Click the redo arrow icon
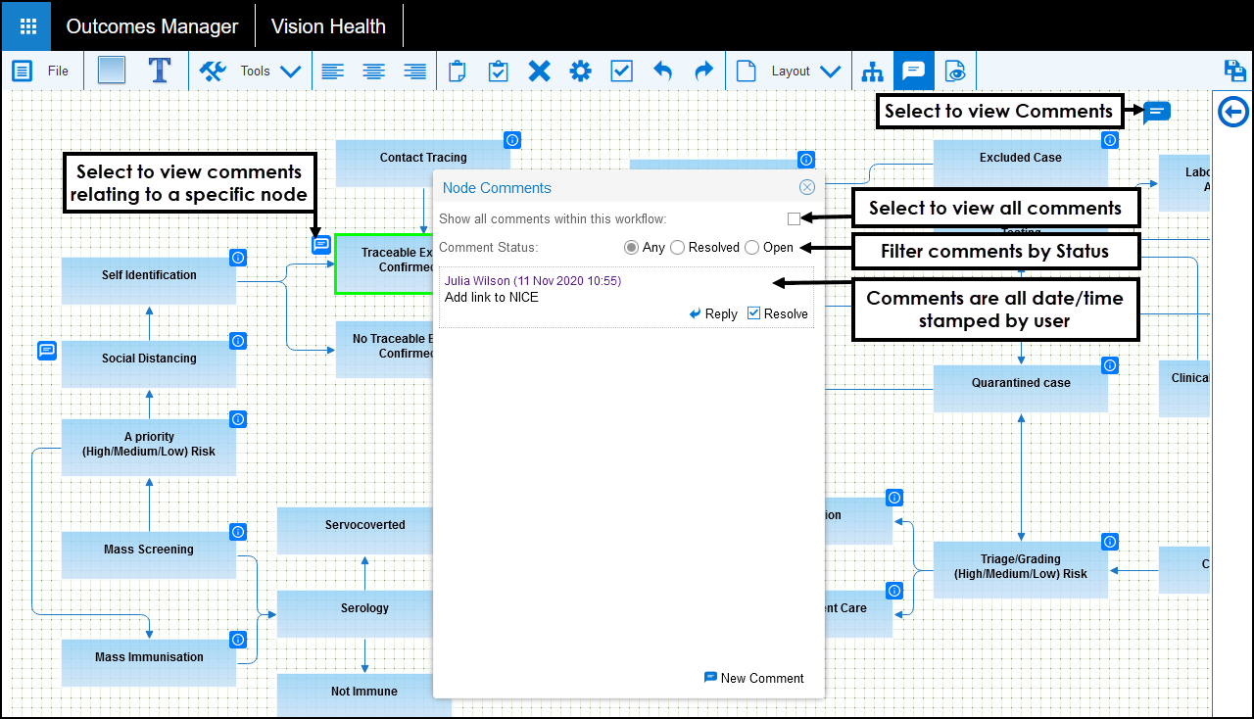This screenshot has width=1254, height=719. click(x=703, y=71)
